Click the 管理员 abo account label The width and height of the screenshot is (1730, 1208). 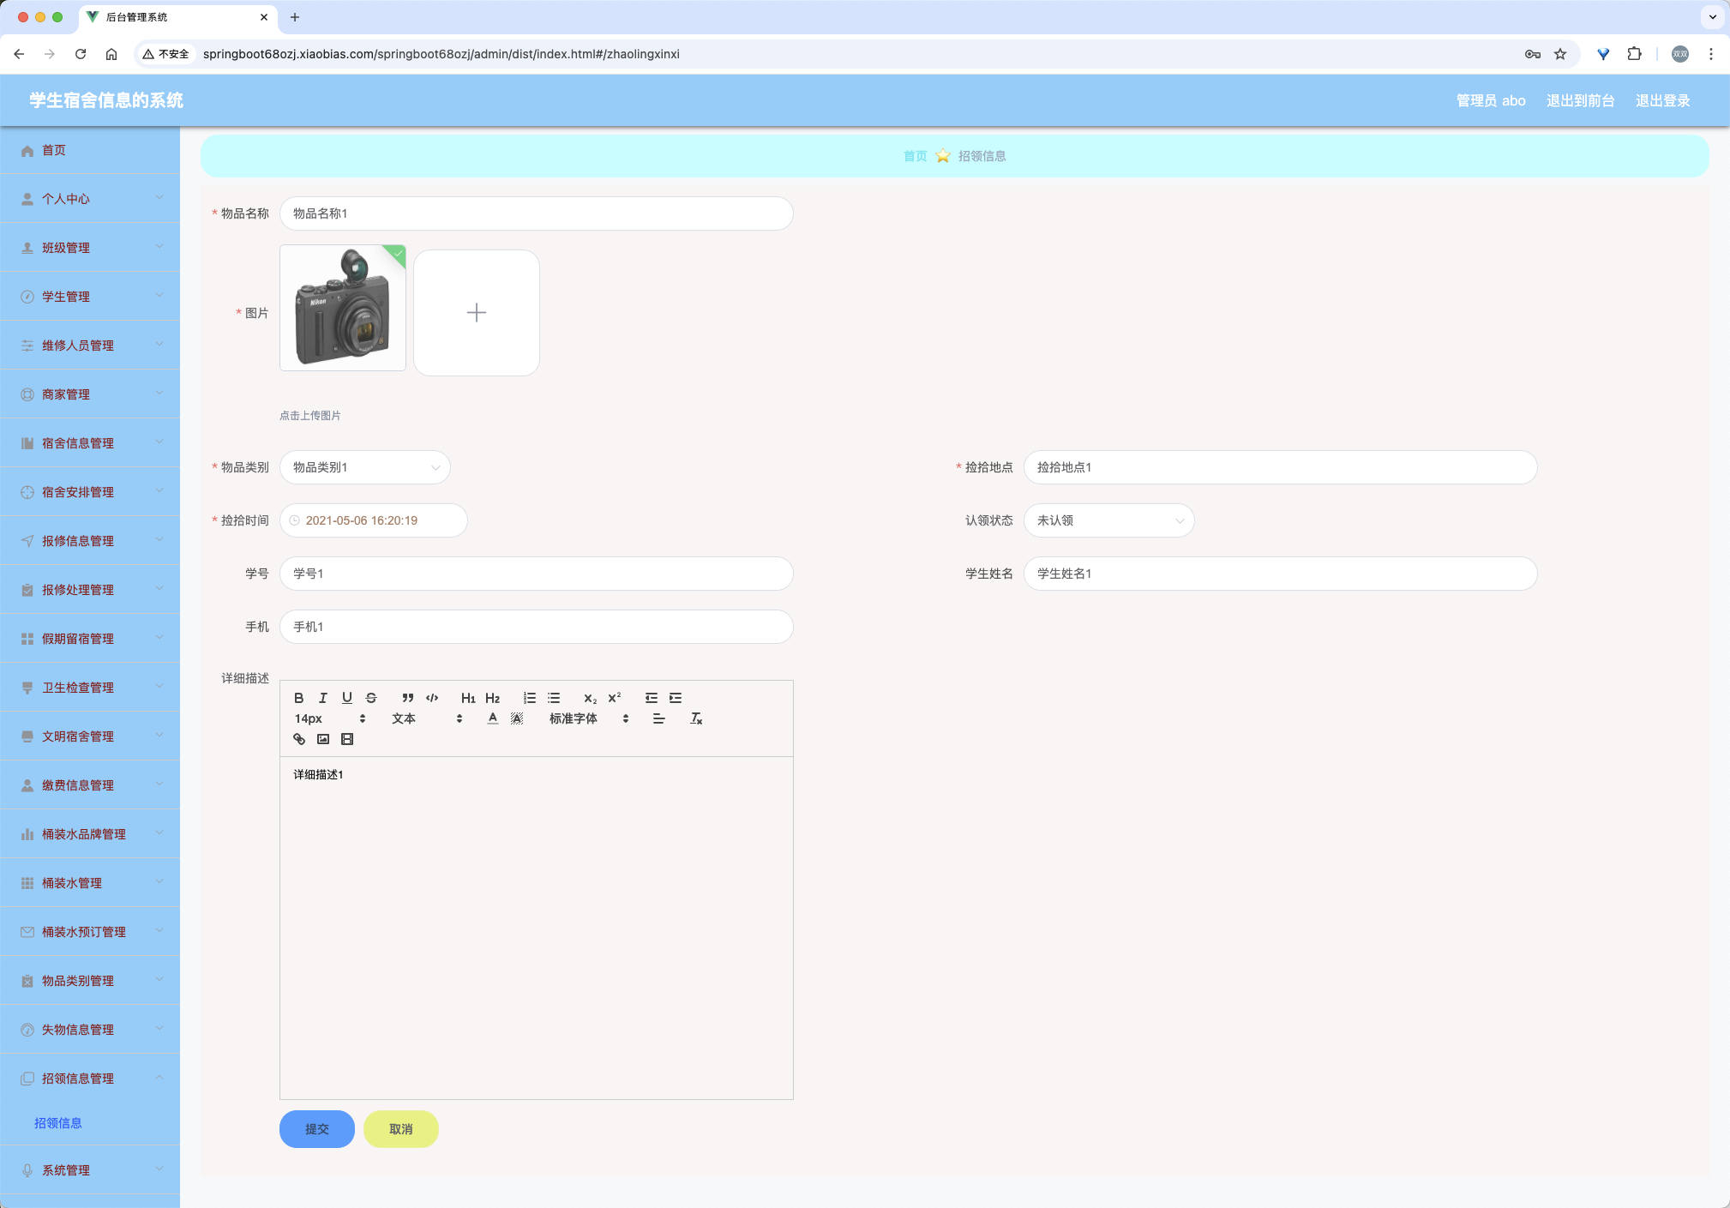pyautogui.click(x=1491, y=100)
